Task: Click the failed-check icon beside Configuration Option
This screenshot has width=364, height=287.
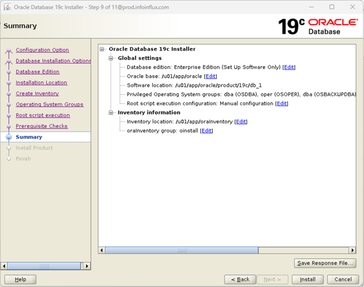Action: click(9, 50)
